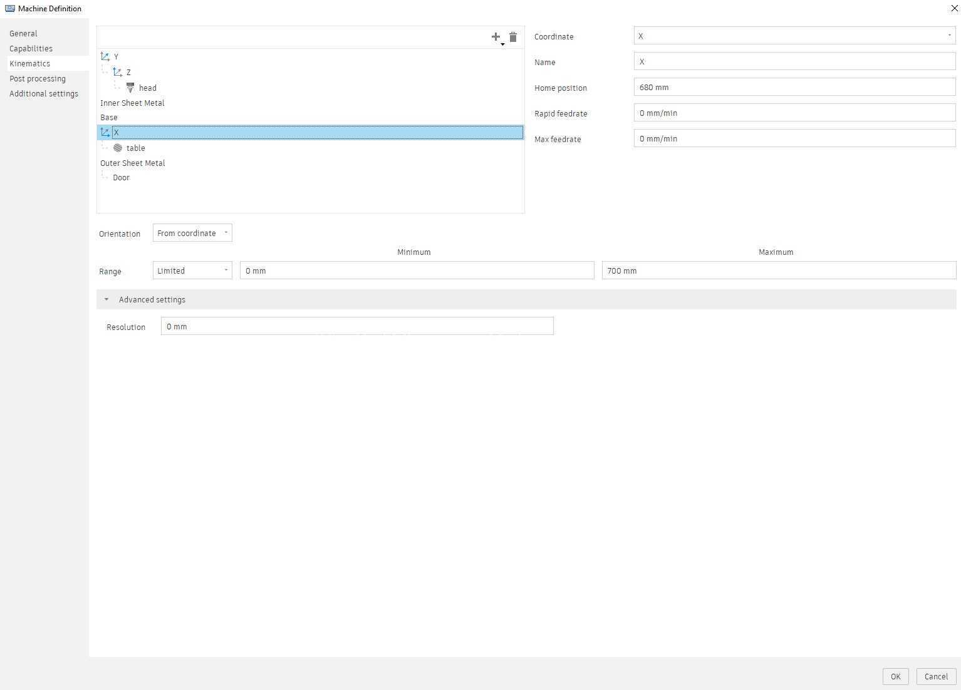961x690 pixels.
Task: Click the Maximum column header
Action: point(776,252)
